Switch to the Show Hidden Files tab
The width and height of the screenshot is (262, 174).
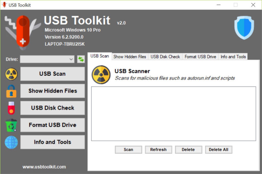(130, 57)
